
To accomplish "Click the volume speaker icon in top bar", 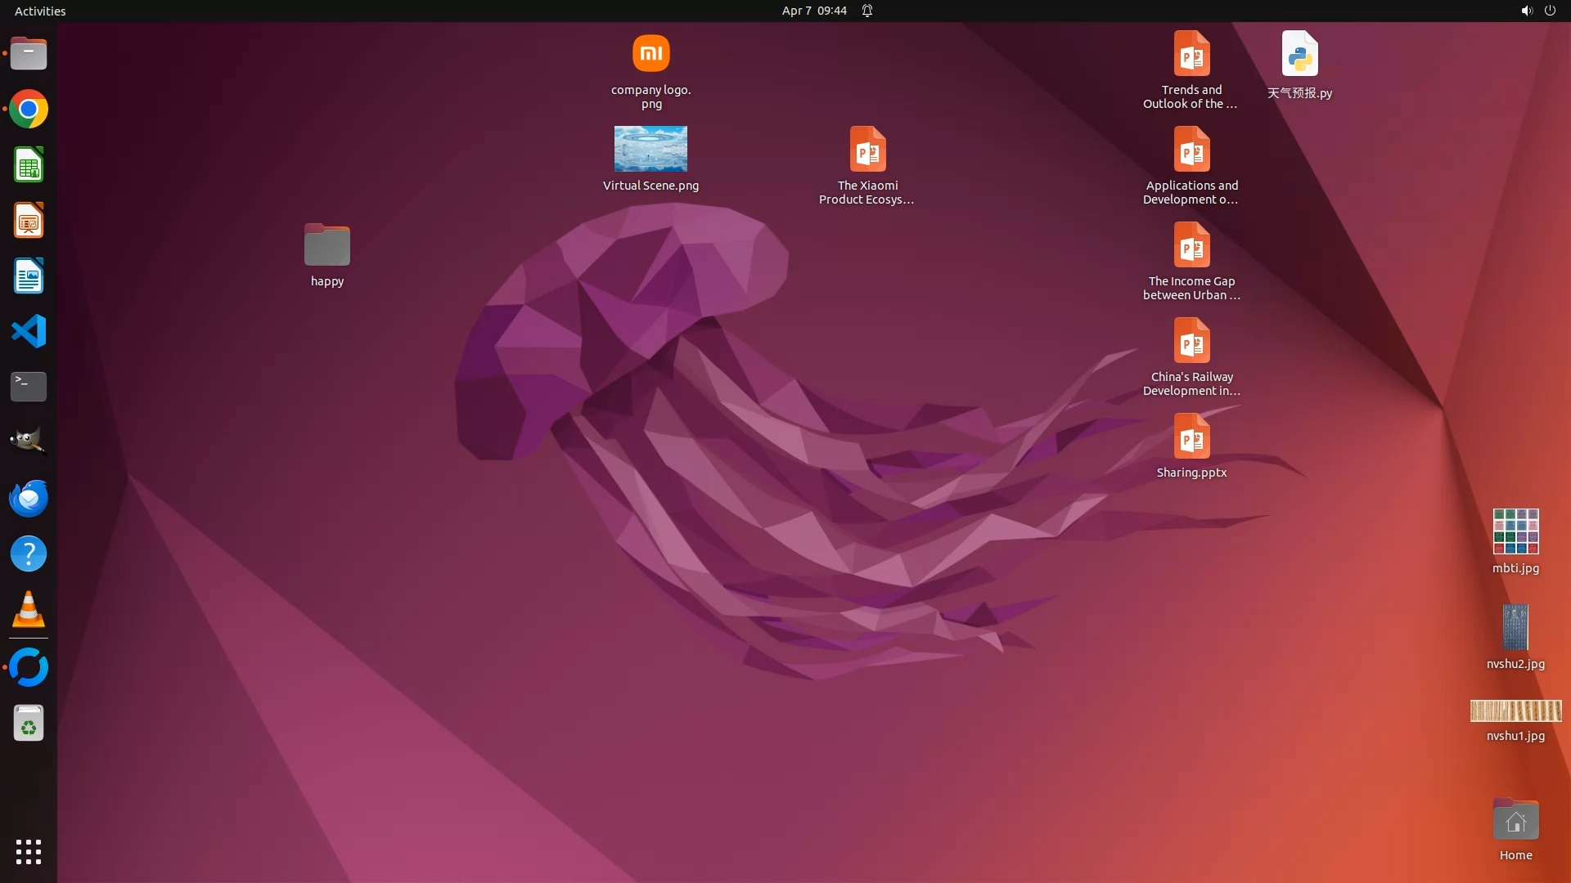I will (x=1526, y=11).
